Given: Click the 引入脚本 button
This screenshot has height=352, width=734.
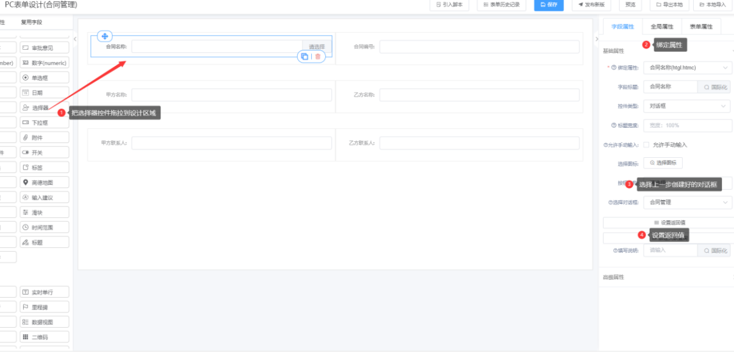Looking at the screenshot, I should coord(449,4).
